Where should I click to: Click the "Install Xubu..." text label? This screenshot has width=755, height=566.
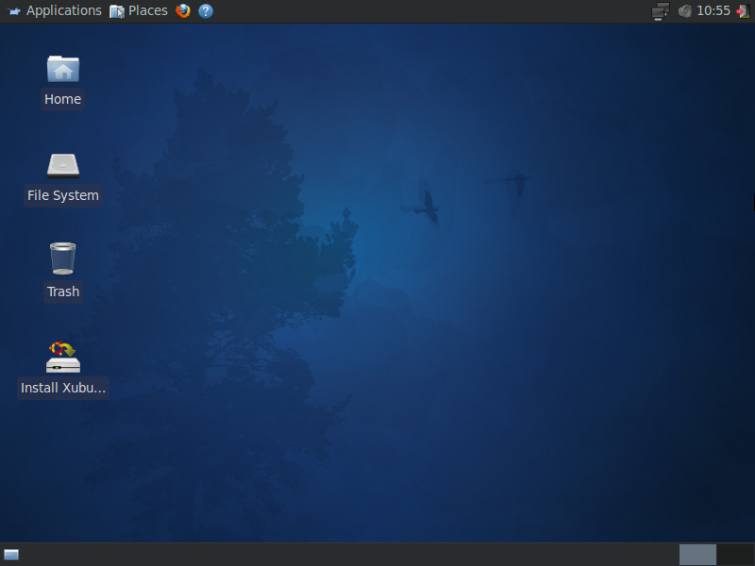click(x=63, y=388)
